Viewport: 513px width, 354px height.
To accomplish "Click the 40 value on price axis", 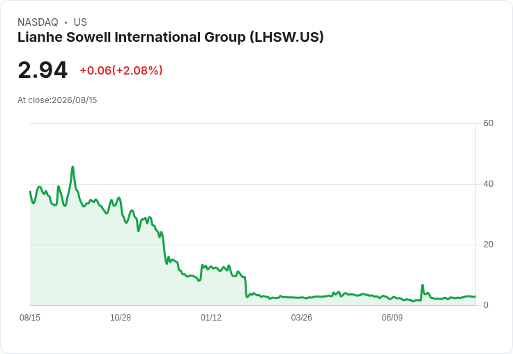I will click(488, 184).
